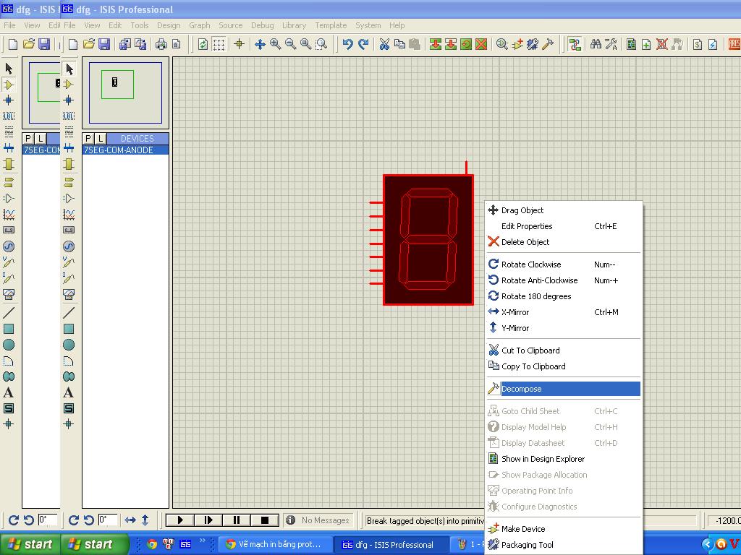The image size is (741, 555).
Task: Click the Undo arrow icon
Action: click(x=347, y=44)
